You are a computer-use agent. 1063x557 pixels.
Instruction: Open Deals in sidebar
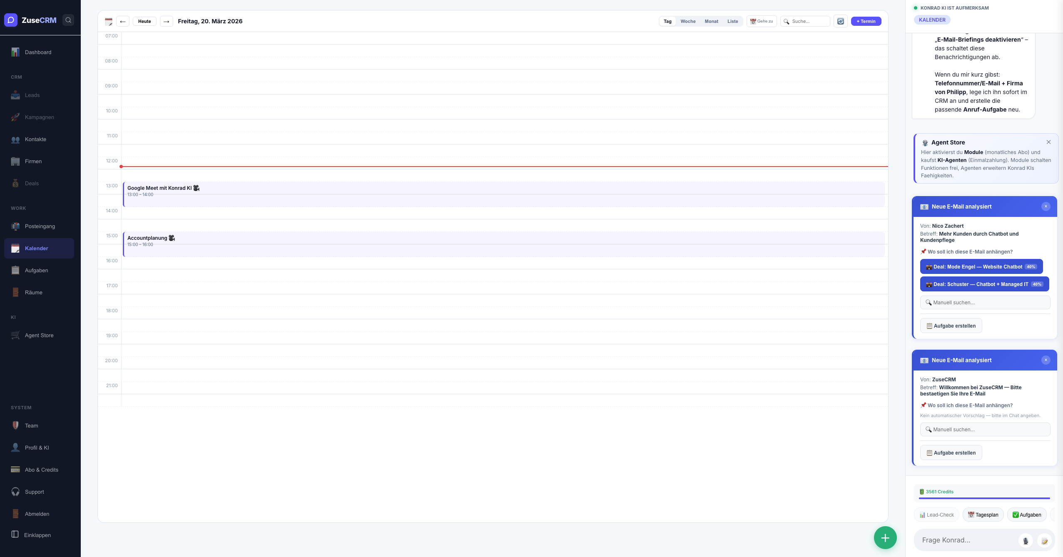[x=40, y=183]
